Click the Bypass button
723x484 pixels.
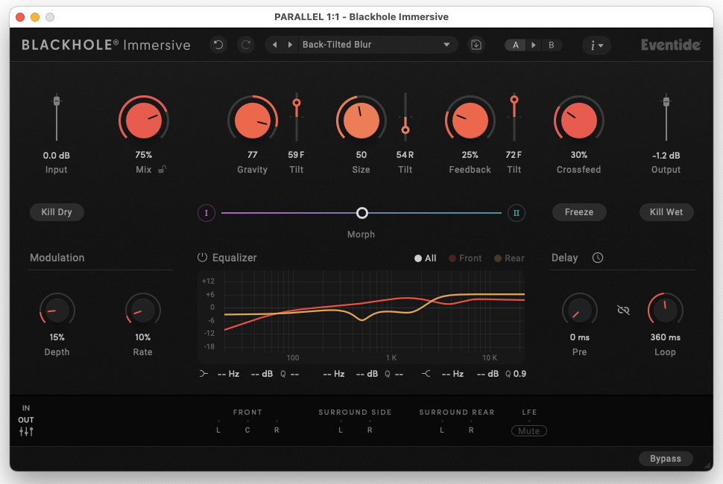pyautogui.click(x=666, y=458)
